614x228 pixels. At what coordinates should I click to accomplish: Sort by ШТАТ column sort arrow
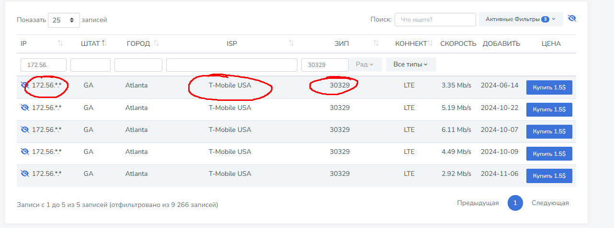[x=104, y=43]
